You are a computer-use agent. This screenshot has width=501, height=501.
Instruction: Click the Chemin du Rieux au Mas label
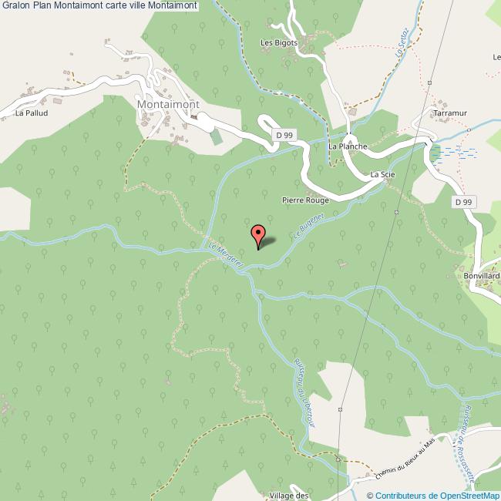[405, 459]
